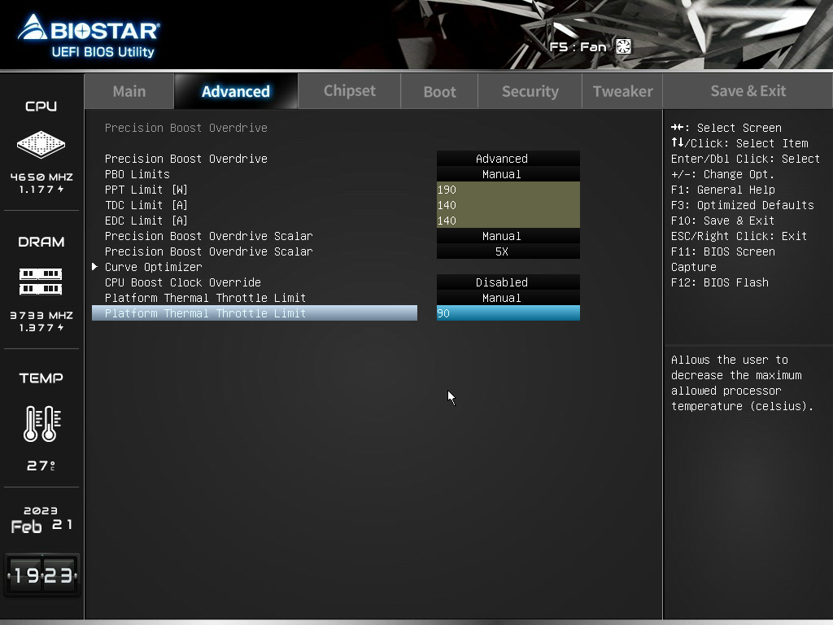Click the DRAM 3733 MHZ readout
Screen dimensions: 833x625
coord(41,315)
